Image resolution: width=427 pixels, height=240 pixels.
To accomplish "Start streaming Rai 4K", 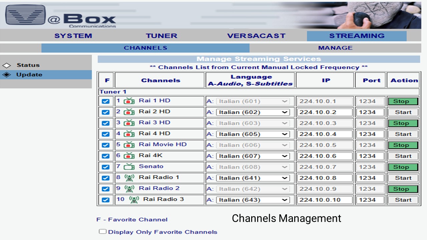I will pyautogui.click(x=403, y=156).
